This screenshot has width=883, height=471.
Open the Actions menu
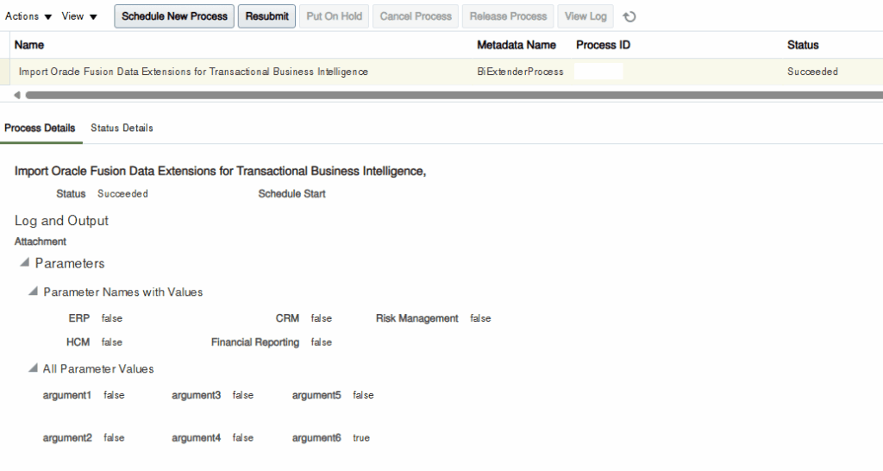coord(28,16)
